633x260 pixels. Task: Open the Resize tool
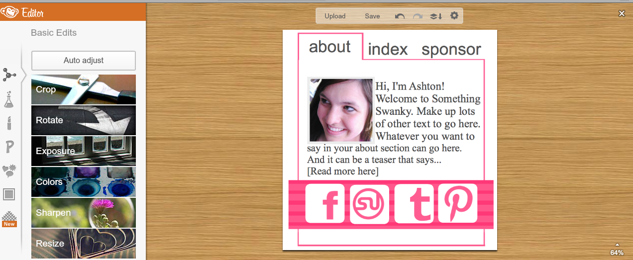click(x=84, y=244)
